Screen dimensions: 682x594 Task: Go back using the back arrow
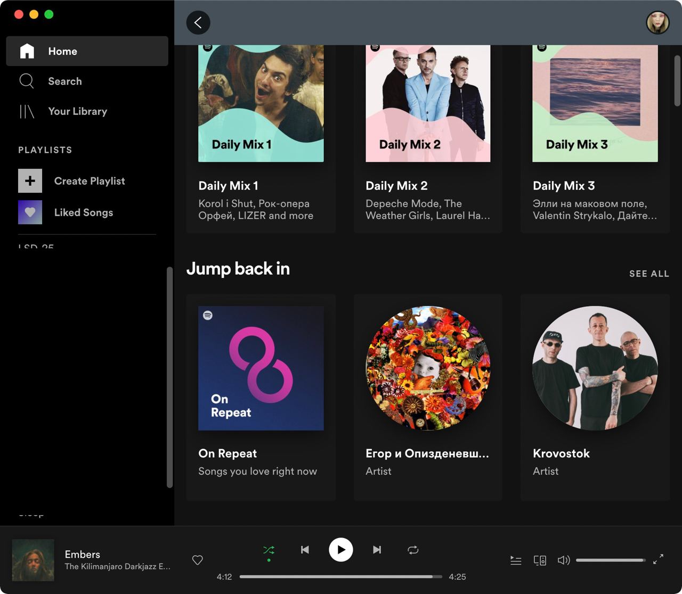pyautogui.click(x=198, y=22)
